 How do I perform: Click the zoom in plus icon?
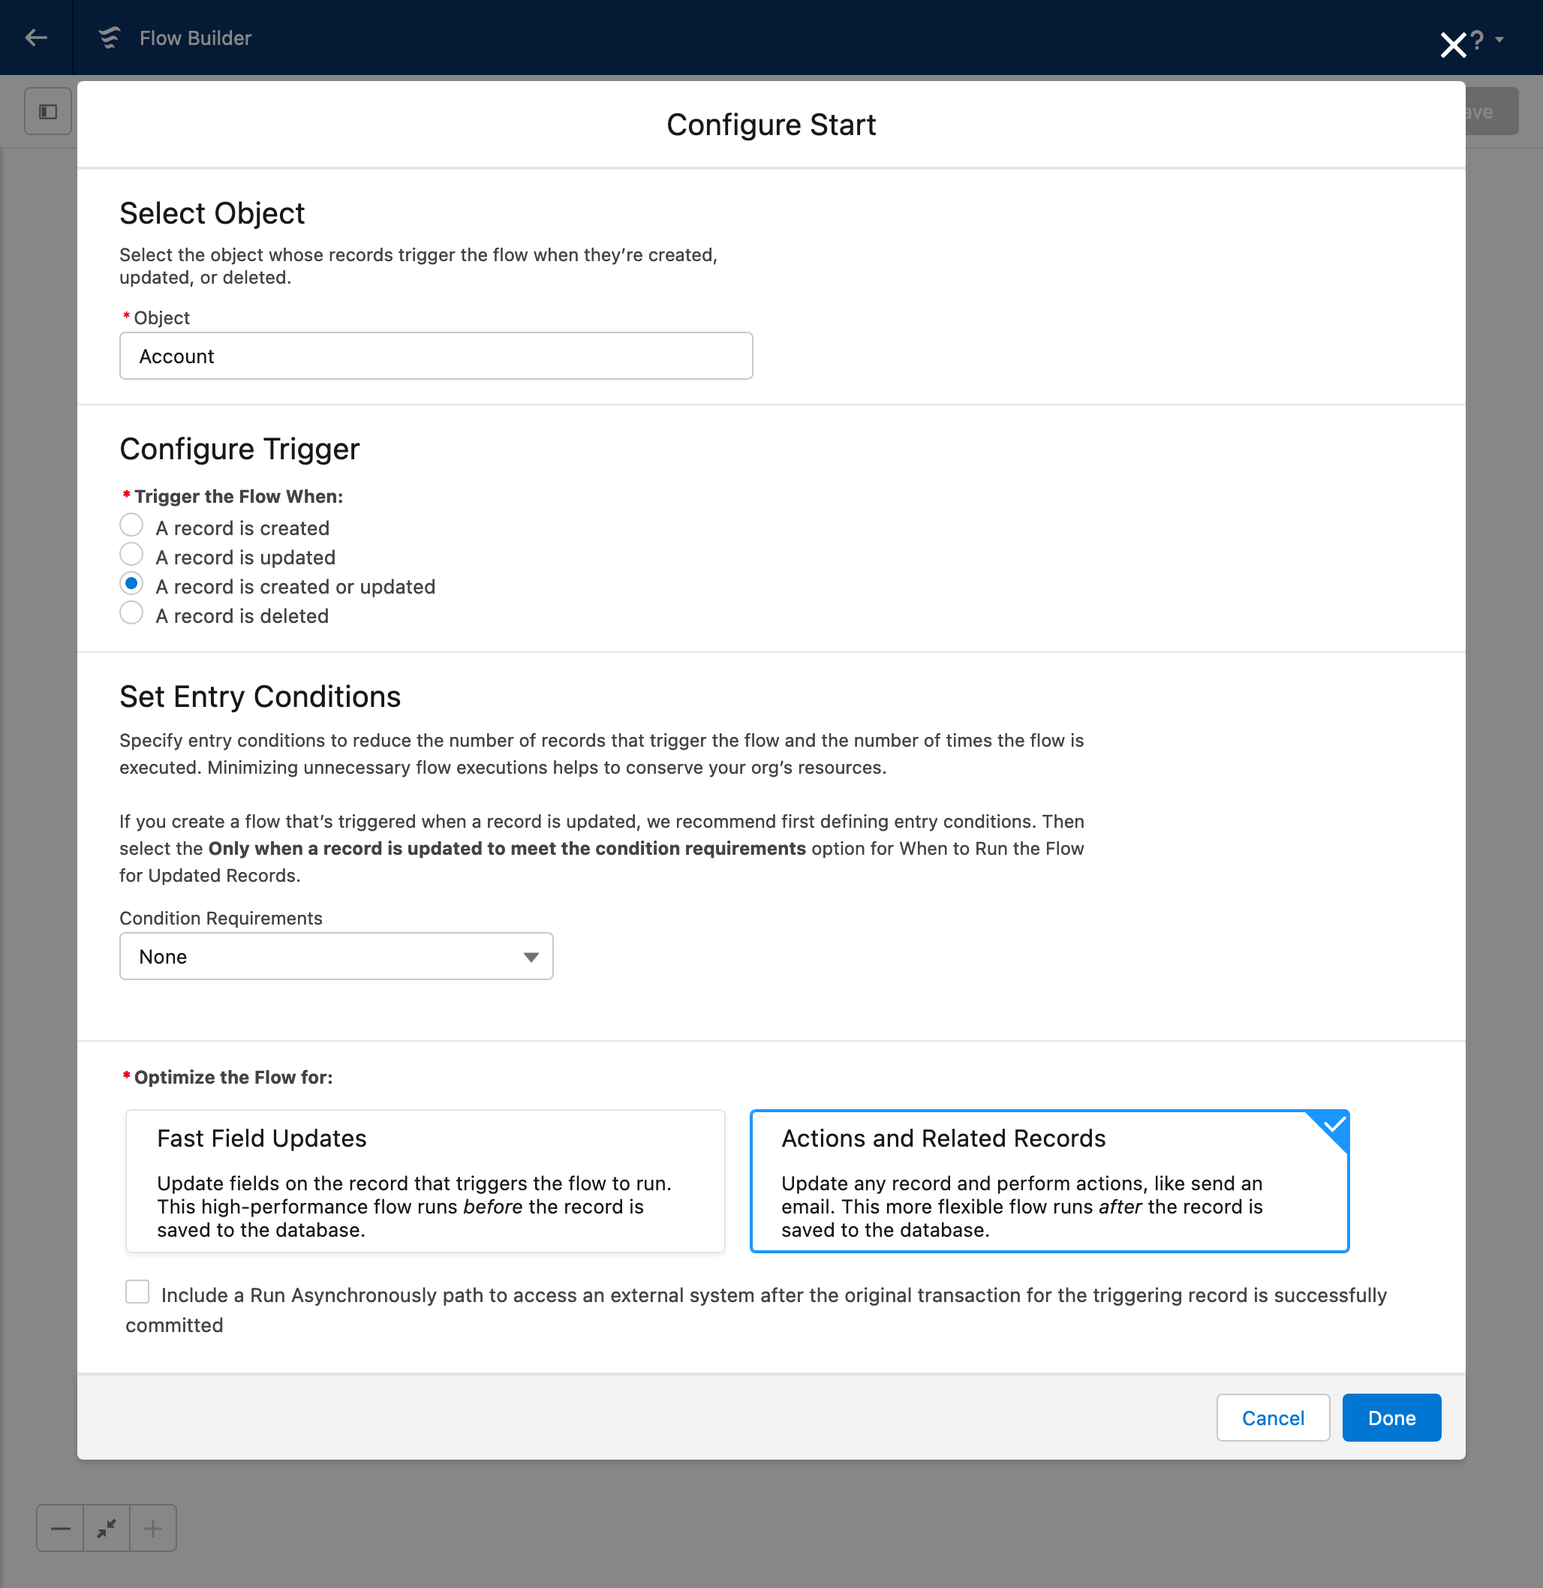click(x=153, y=1528)
